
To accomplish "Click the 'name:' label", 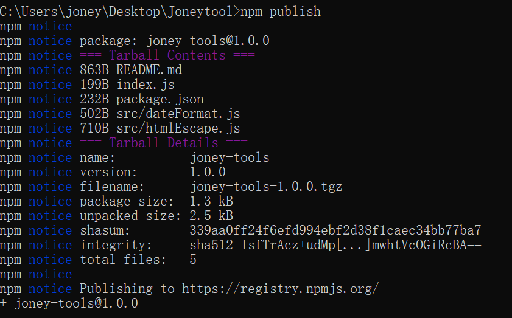I will coord(97,158).
